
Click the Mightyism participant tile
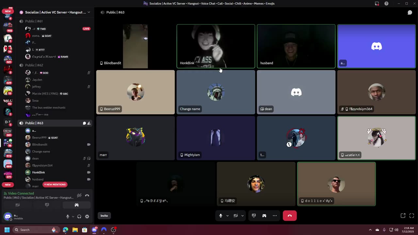point(216,138)
